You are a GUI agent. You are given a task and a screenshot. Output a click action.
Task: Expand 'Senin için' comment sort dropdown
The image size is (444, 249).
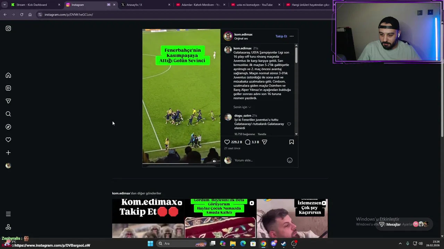[242, 107]
